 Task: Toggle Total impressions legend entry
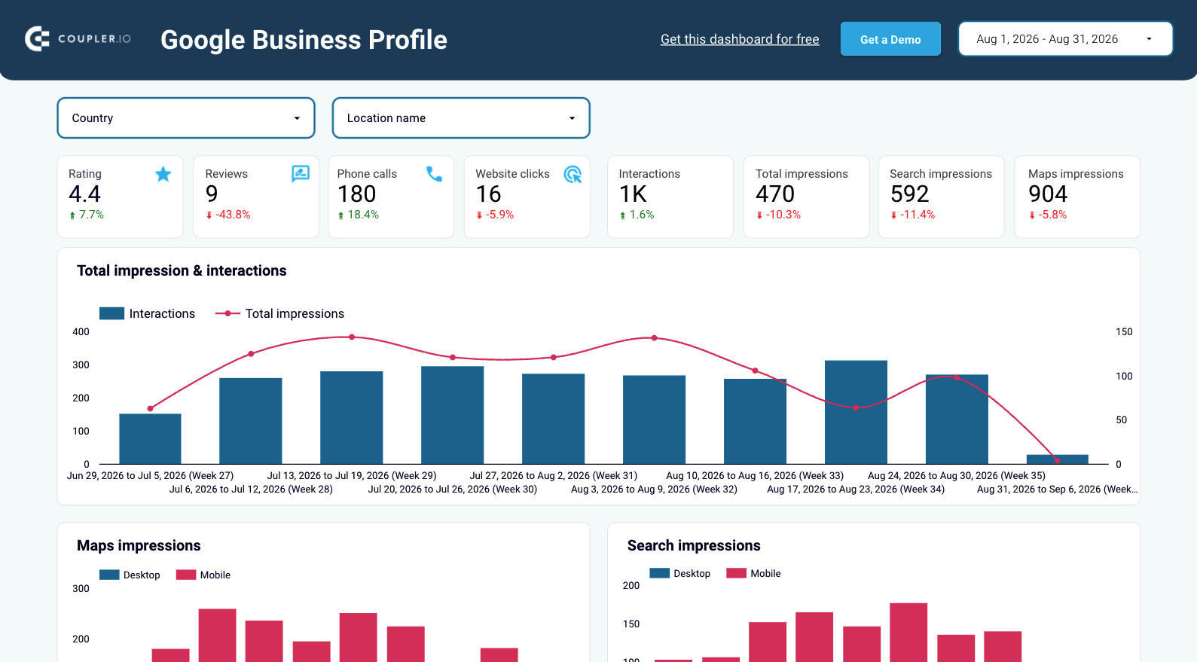(279, 313)
